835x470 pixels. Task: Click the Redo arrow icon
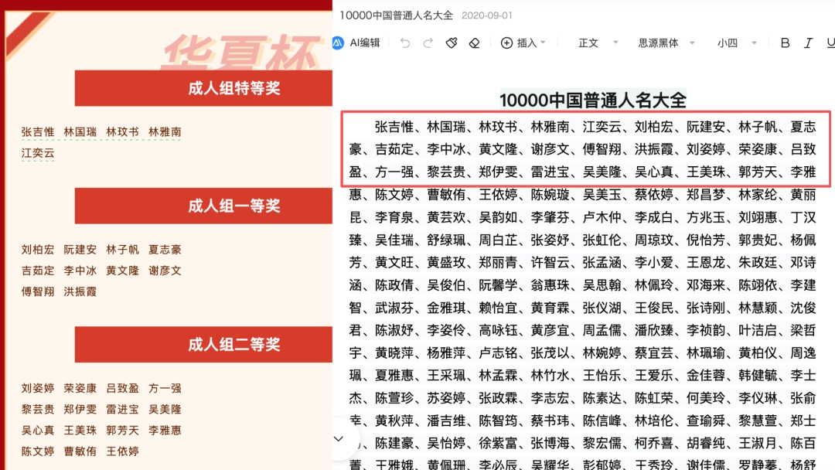428,43
